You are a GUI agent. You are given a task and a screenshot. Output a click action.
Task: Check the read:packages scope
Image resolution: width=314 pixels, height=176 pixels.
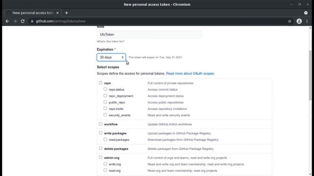click(x=105, y=139)
